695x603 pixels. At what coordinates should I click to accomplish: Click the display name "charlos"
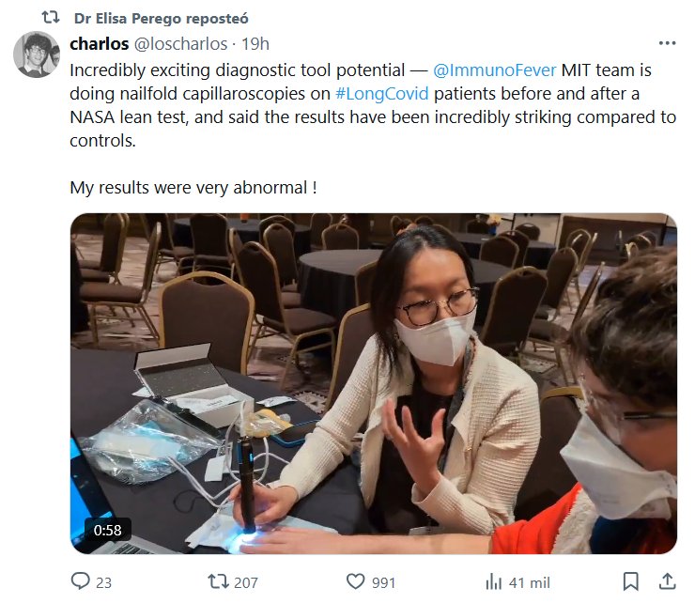click(x=99, y=43)
